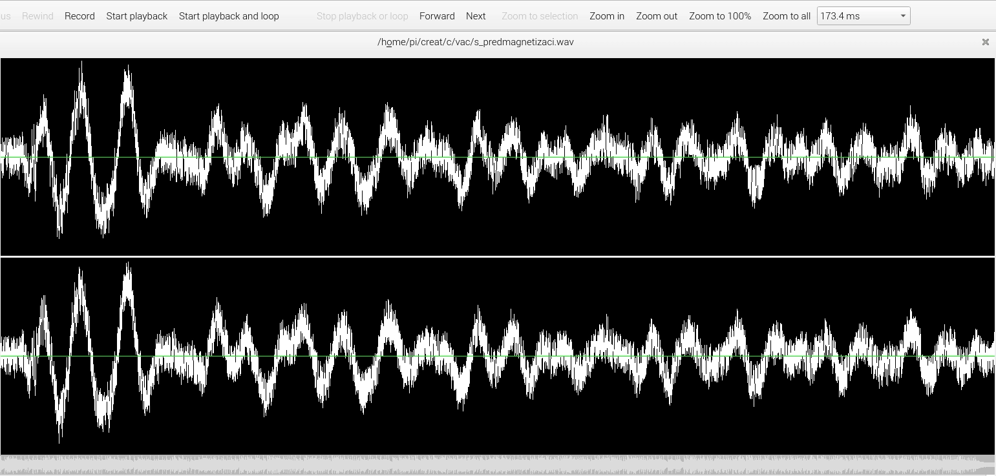
Task: Reset view with Zoom to 100%
Action: coord(720,16)
